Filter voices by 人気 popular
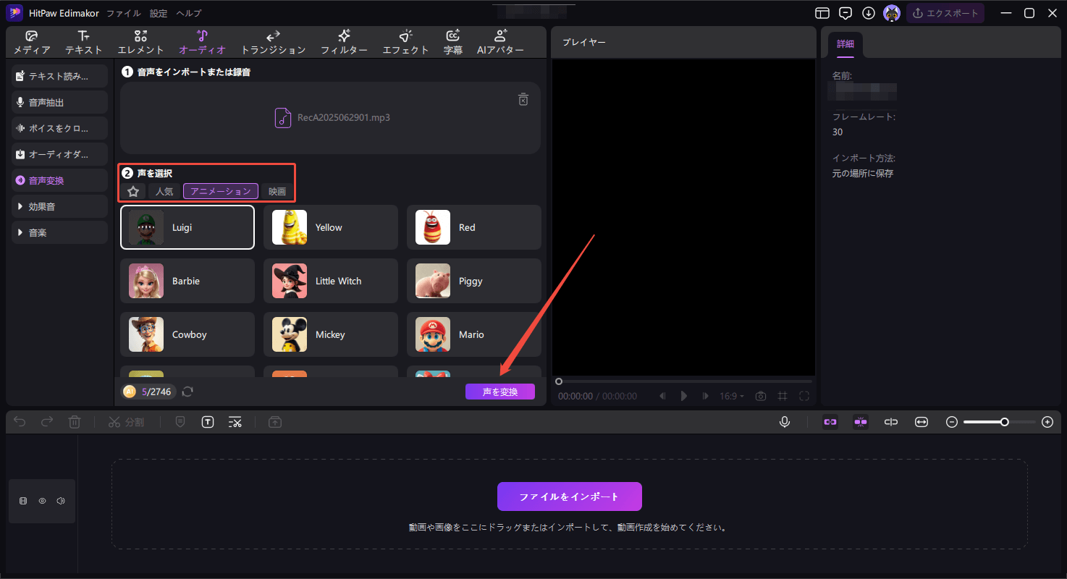 (x=164, y=192)
